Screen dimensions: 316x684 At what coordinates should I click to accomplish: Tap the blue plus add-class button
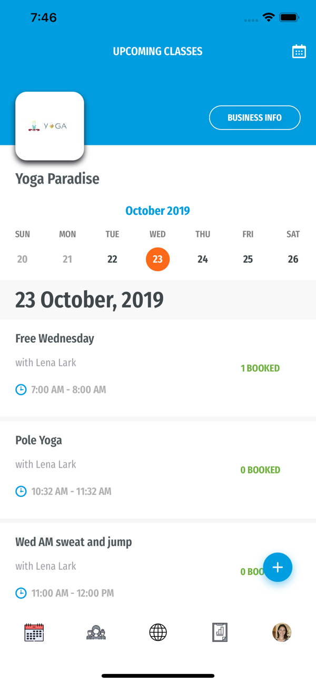point(278,567)
